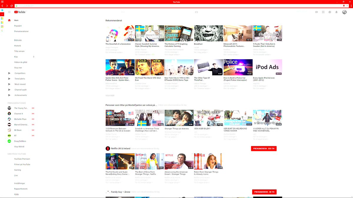Click the Netflix UK & Ireland channel logo

108,148
